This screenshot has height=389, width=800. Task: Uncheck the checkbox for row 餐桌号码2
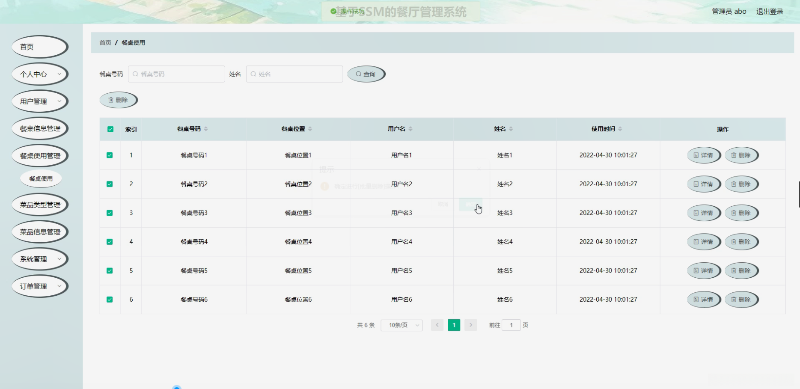pos(110,184)
